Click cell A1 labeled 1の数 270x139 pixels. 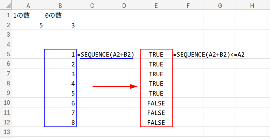point(28,15)
